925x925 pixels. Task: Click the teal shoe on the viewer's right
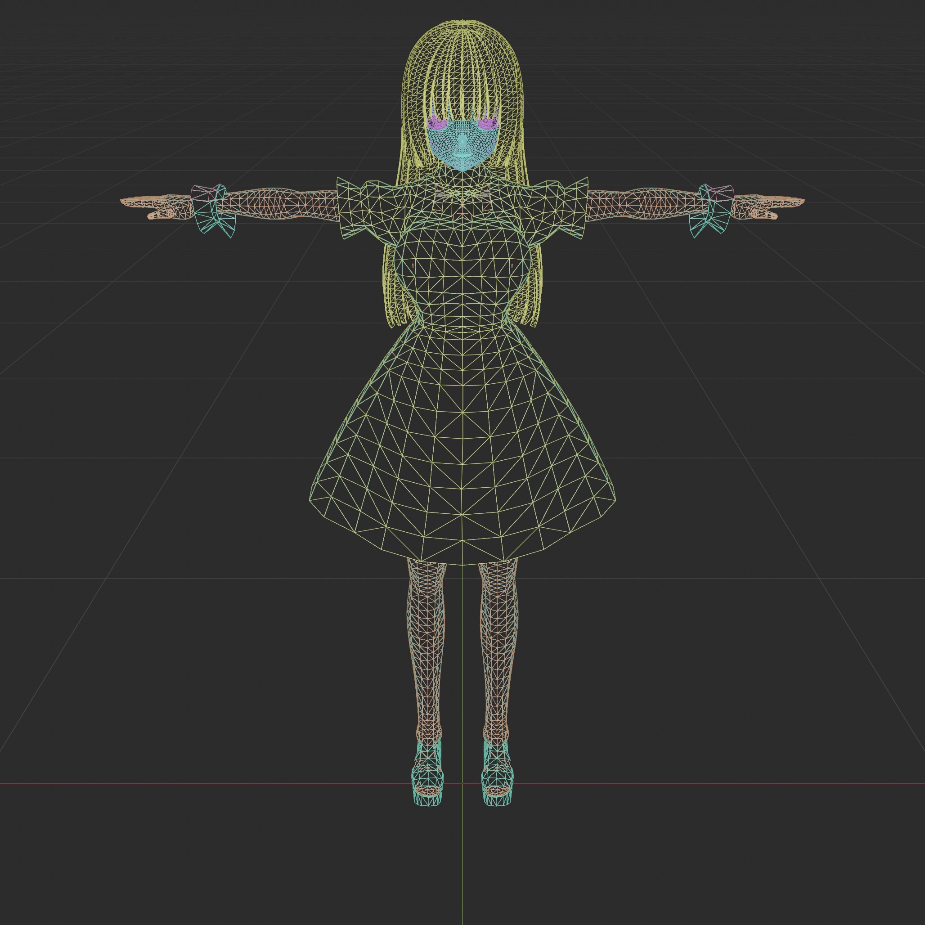click(x=498, y=774)
